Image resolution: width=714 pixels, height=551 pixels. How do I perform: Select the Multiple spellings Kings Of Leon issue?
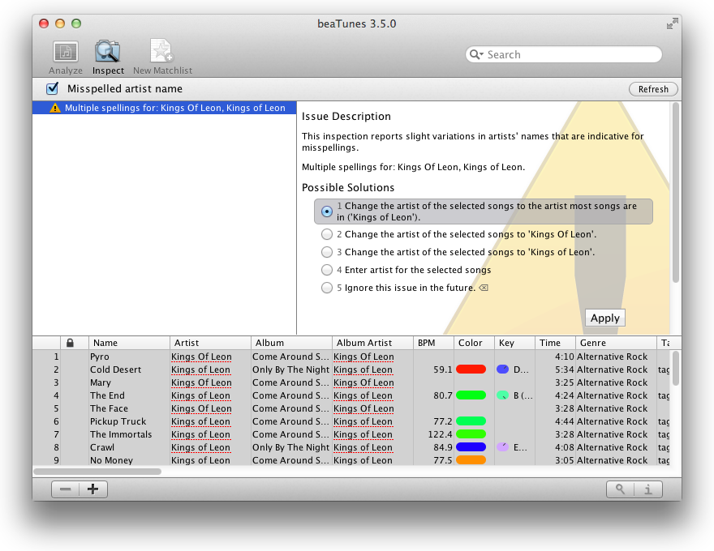(174, 108)
